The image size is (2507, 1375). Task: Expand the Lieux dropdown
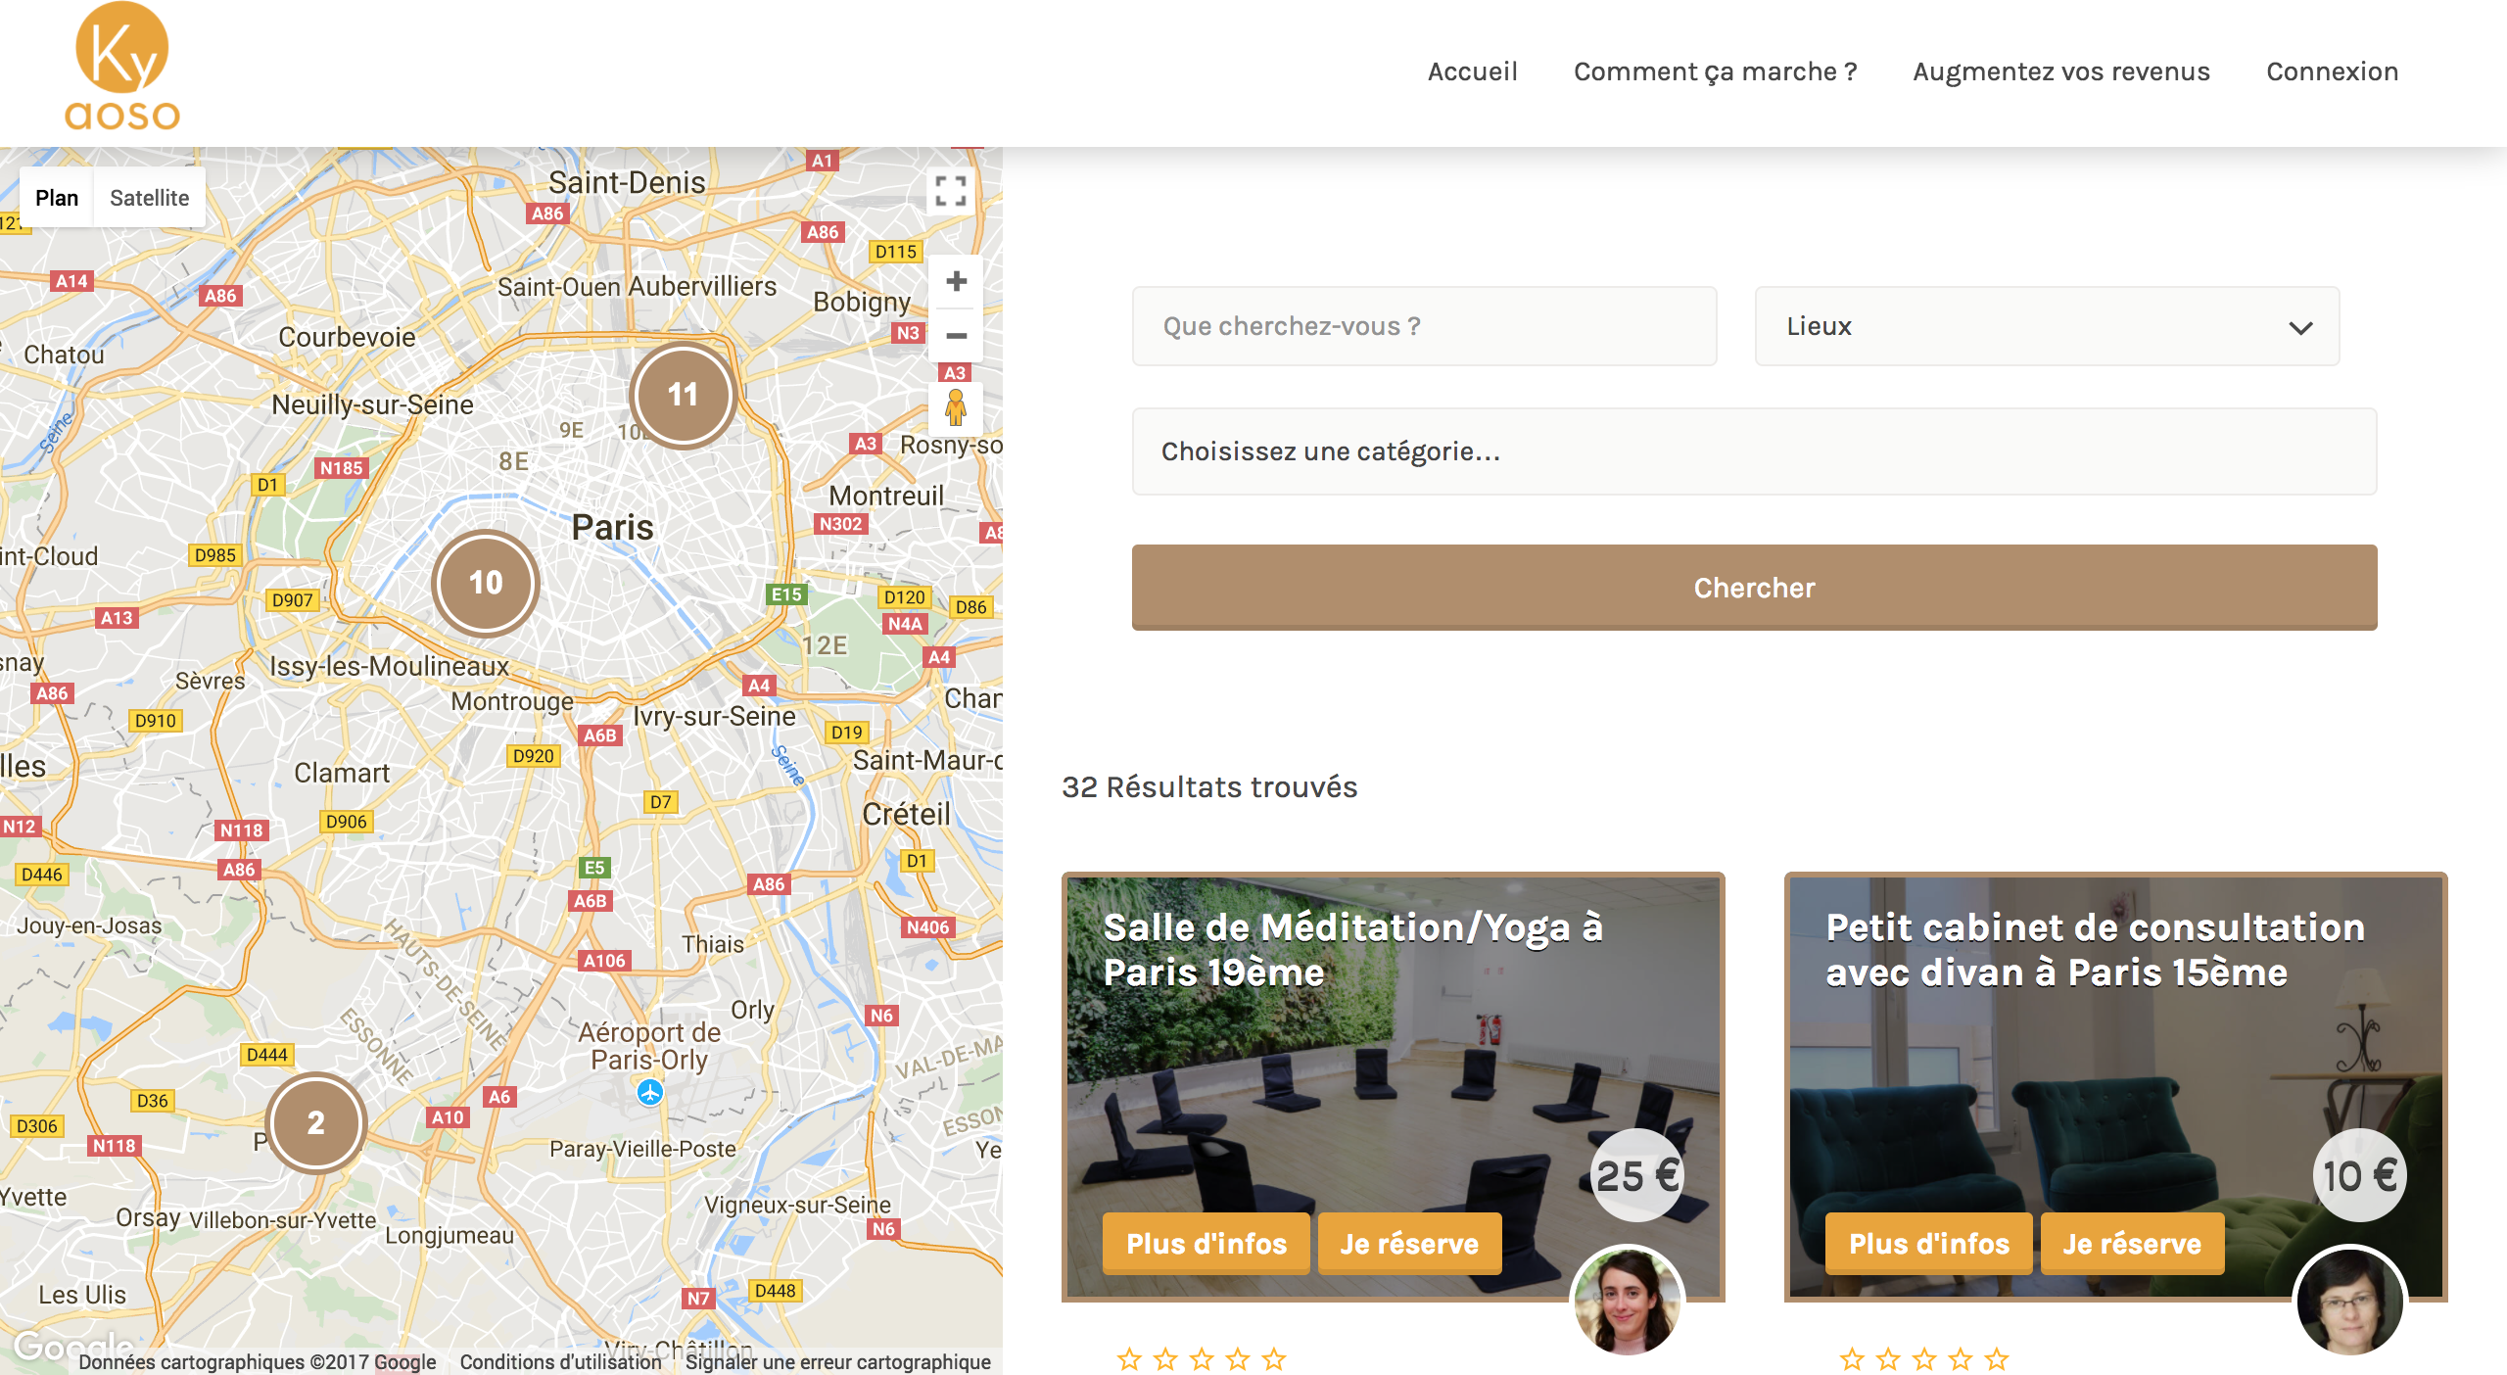pos(2045,326)
